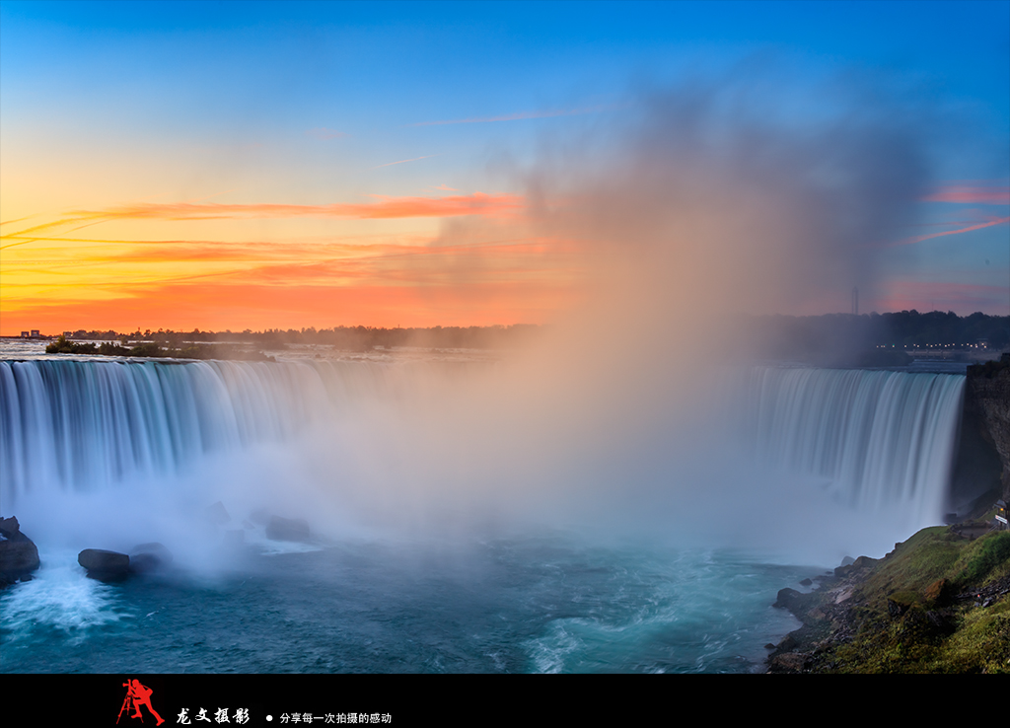The height and width of the screenshot is (728, 1010).
Task: Click the 龙文摄影 brand text
Action: (x=213, y=716)
